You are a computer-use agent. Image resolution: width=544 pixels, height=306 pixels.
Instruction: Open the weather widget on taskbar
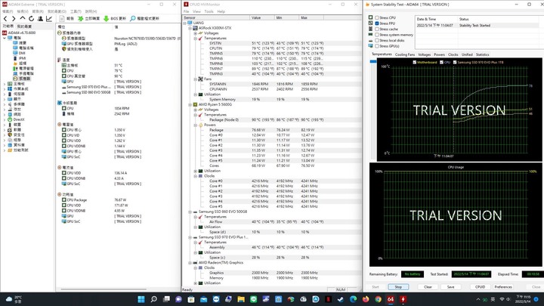pyautogui.click(x=14, y=299)
